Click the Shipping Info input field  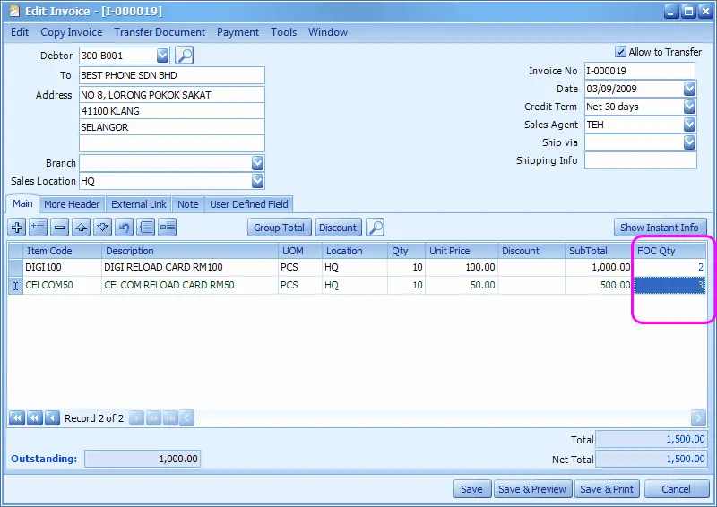pos(640,160)
